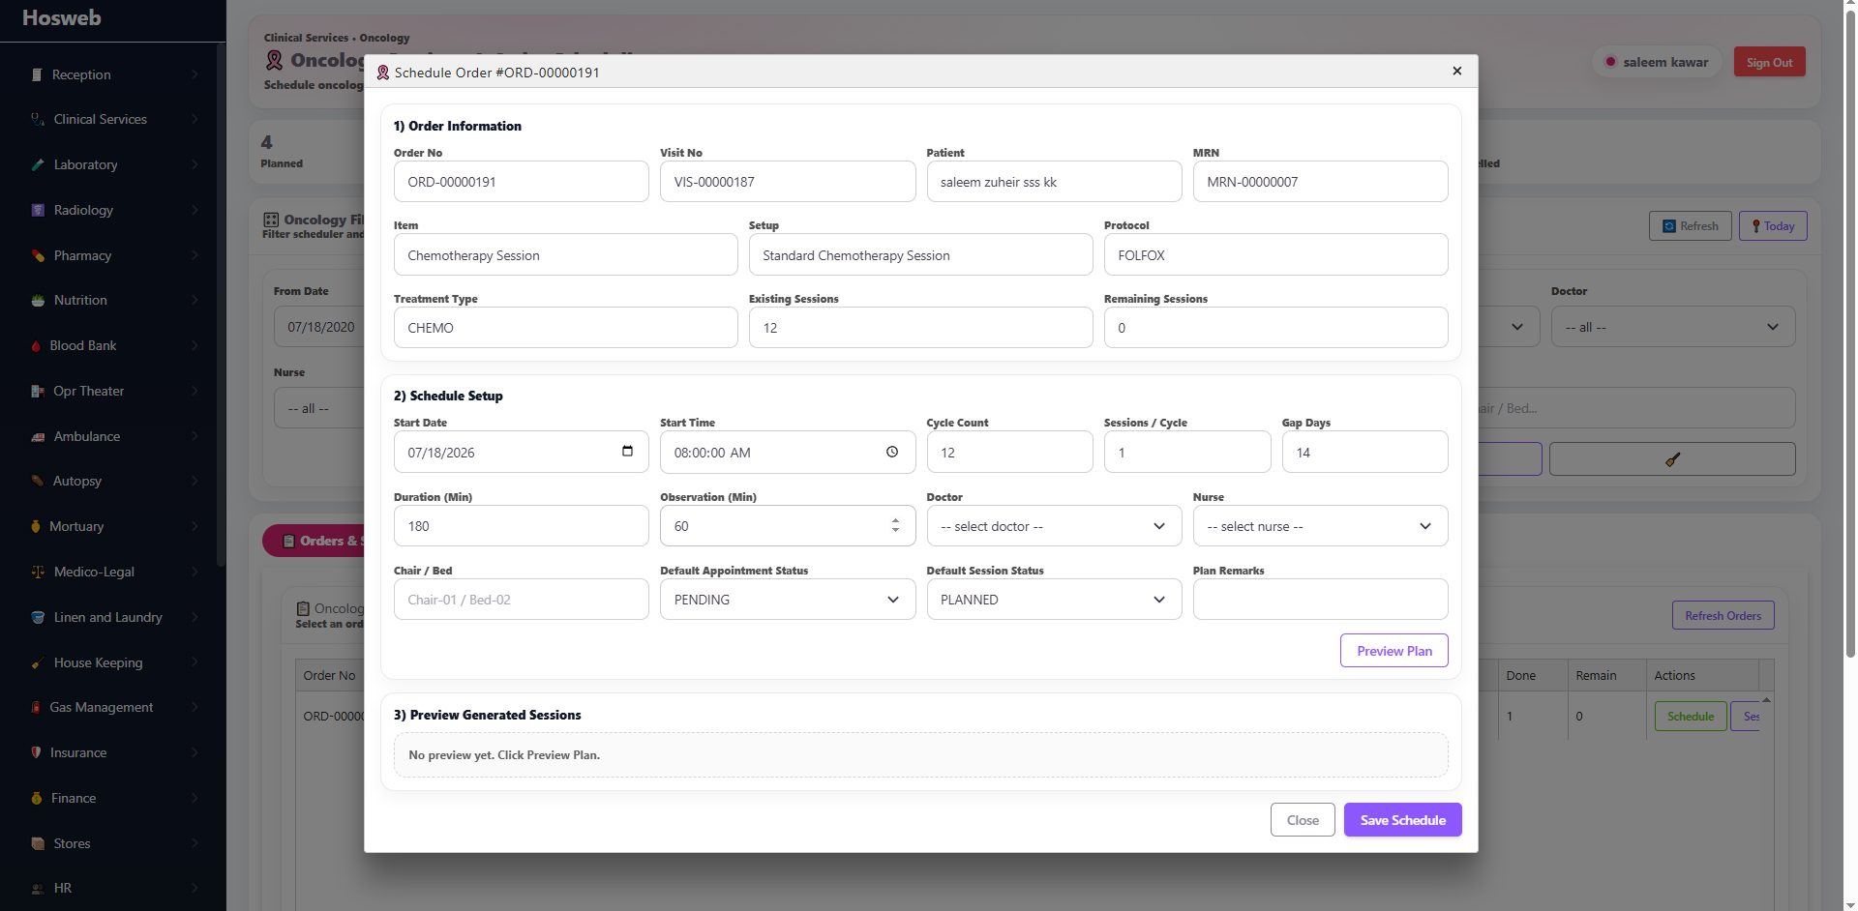The height and width of the screenshot is (911, 1858).
Task: Open the Nurse select dropdown in Schedule Setup
Action: 1320,526
